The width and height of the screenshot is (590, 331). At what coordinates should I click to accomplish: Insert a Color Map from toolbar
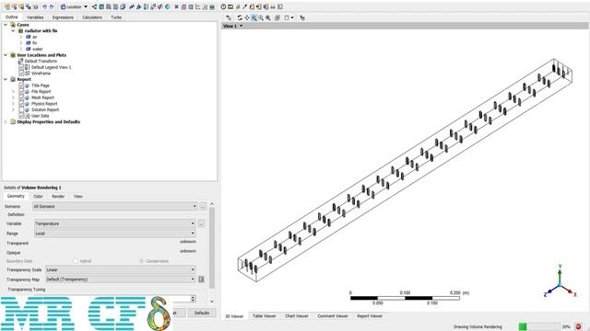tap(168, 6)
